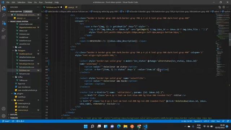Open the Help menu
231x130 pixels.
pyautogui.click(x=57, y=3)
